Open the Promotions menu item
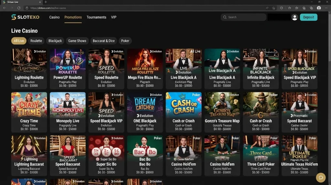 [73, 17]
